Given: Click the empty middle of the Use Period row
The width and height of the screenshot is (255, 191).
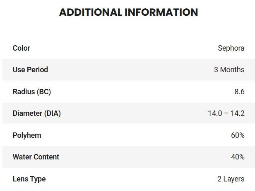Looking at the screenshot, I should tap(128, 70).
